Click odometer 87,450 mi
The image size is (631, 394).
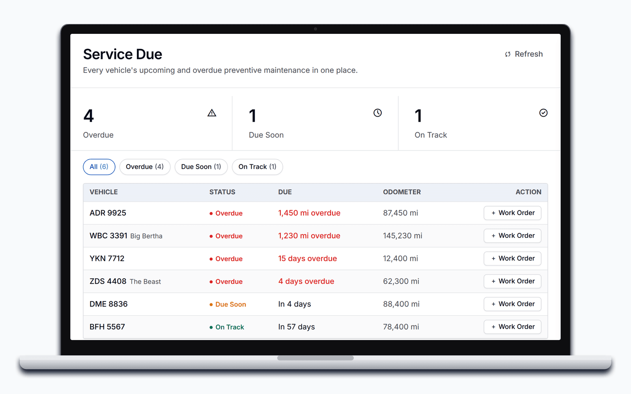[x=401, y=213]
